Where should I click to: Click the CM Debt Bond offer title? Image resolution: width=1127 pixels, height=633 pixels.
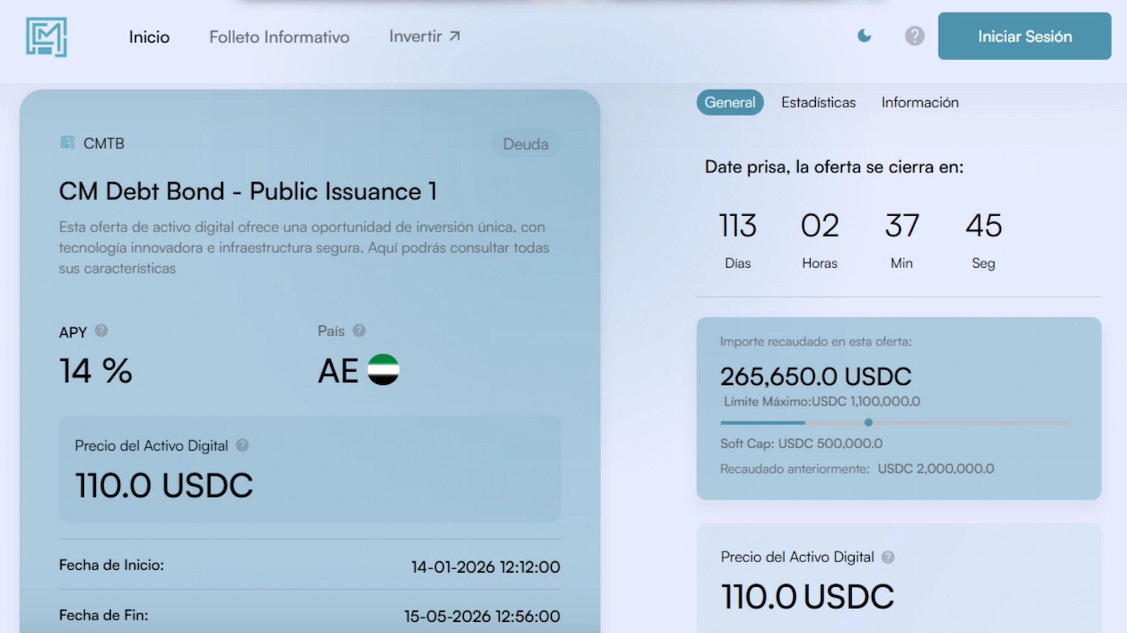(x=248, y=190)
